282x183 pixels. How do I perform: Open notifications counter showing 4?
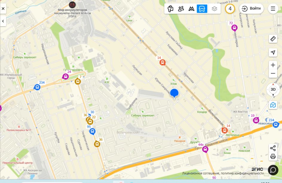[230, 8]
